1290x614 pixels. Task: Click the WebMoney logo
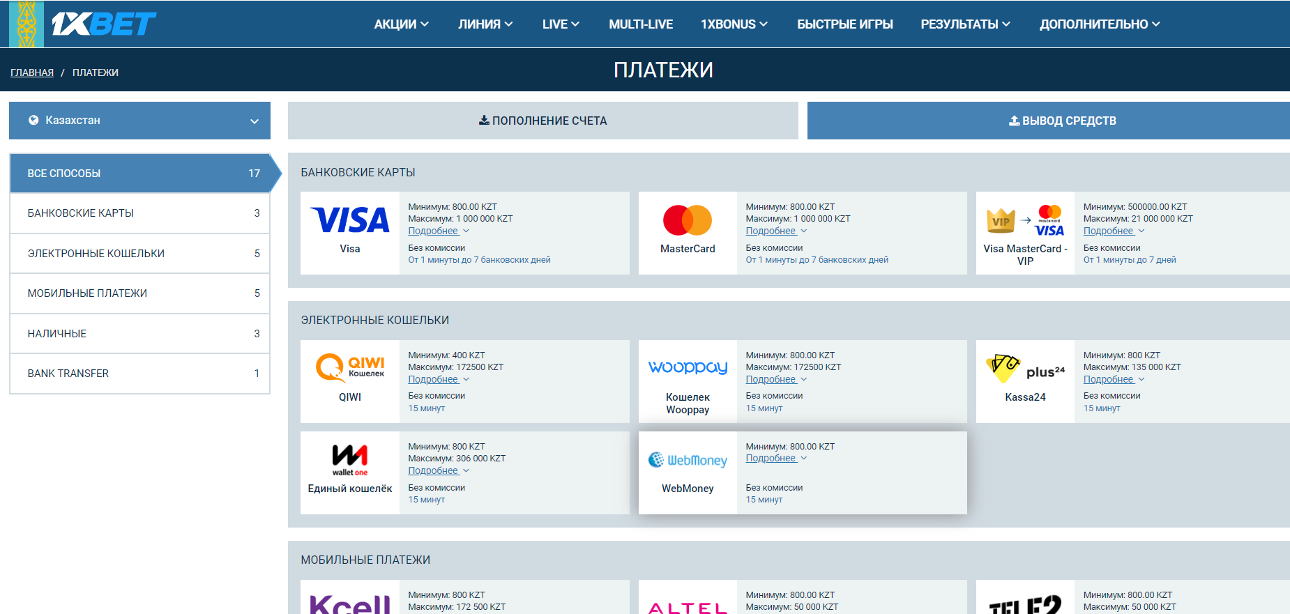pos(688,460)
